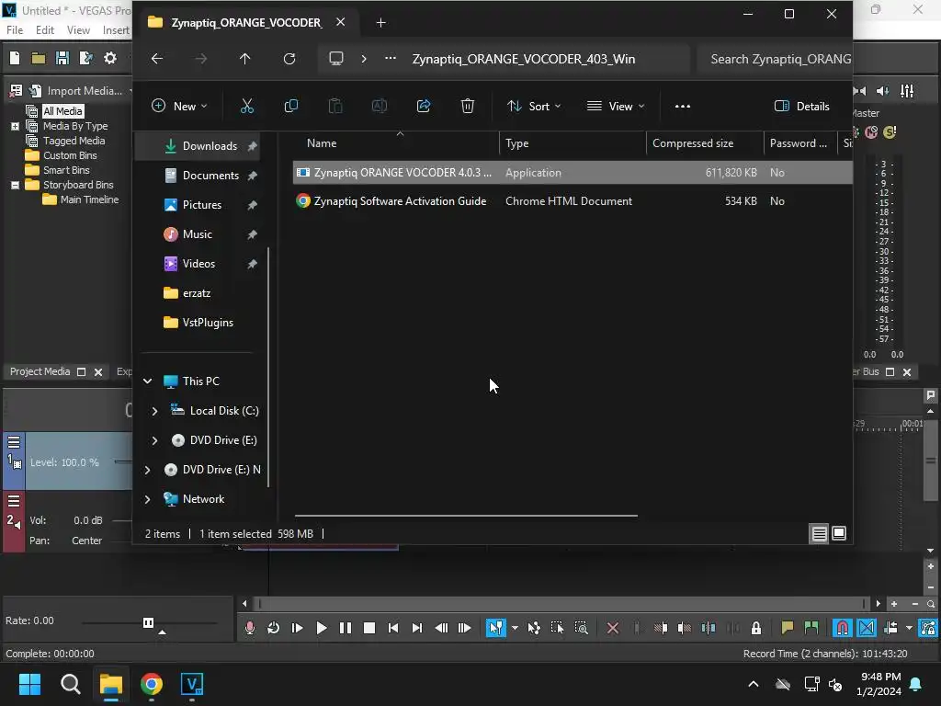Viewport: 941px width, 706px height.
Task: Open the View dropdown menu
Action: 615,107
